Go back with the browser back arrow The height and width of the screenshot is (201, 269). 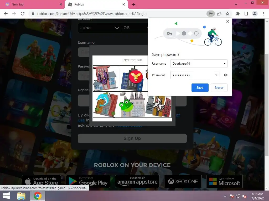pos(6,14)
